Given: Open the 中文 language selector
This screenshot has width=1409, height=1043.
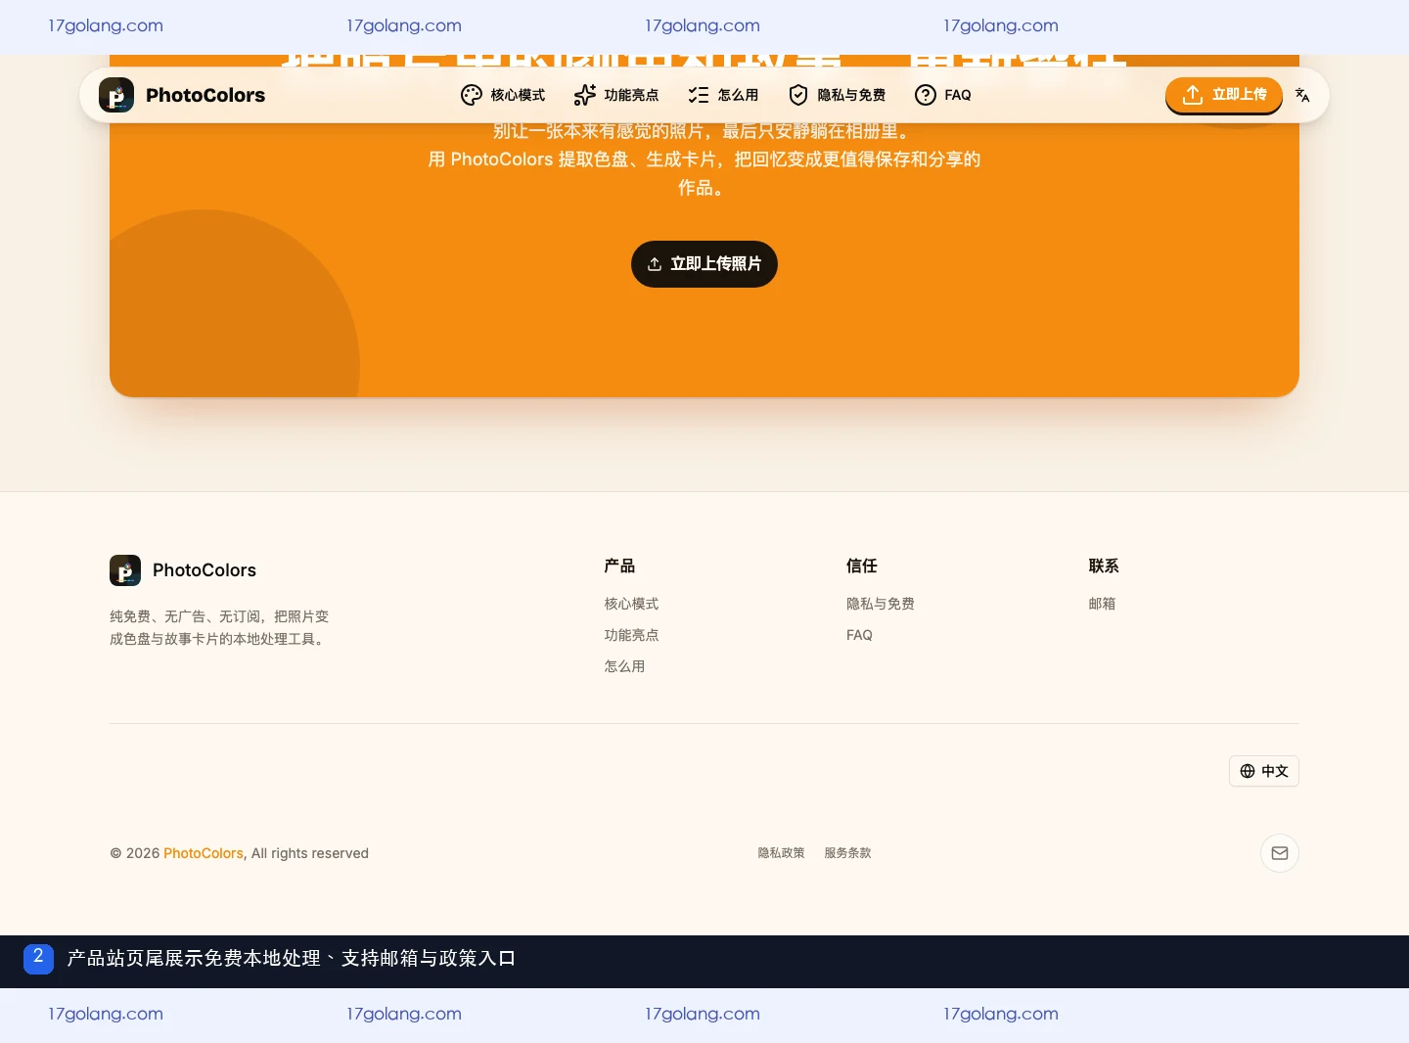Looking at the screenshot, I should click(1264, 771).
